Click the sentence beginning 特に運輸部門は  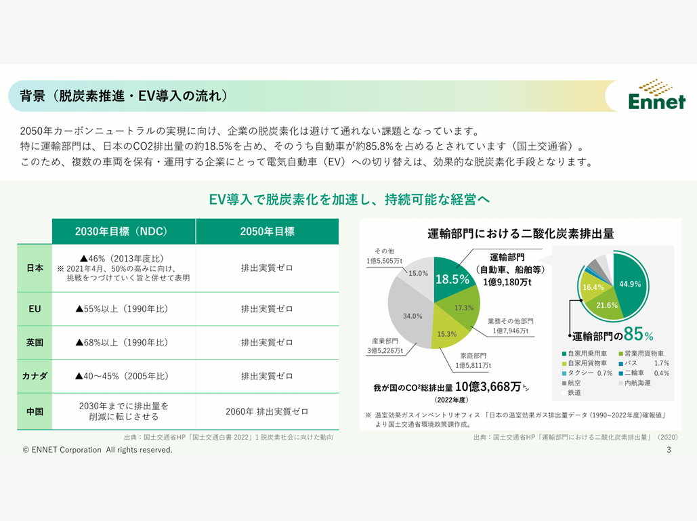(x=302, y=146)
